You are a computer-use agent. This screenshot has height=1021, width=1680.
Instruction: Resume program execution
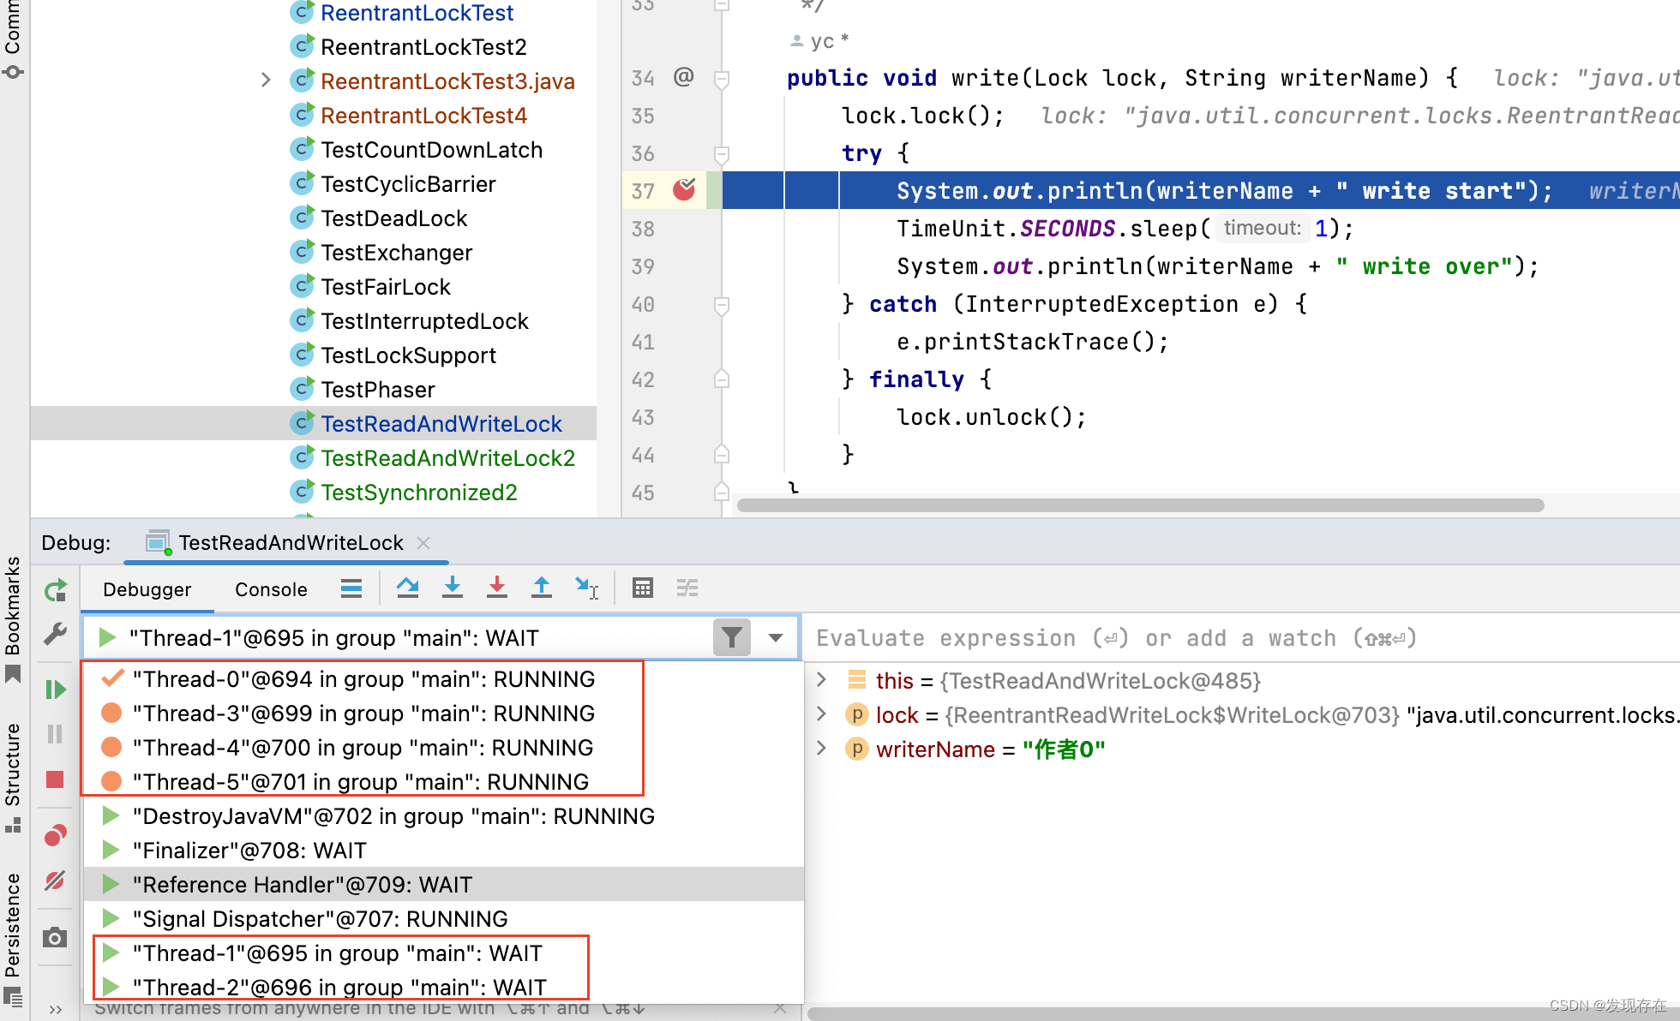tap(55, 689)
